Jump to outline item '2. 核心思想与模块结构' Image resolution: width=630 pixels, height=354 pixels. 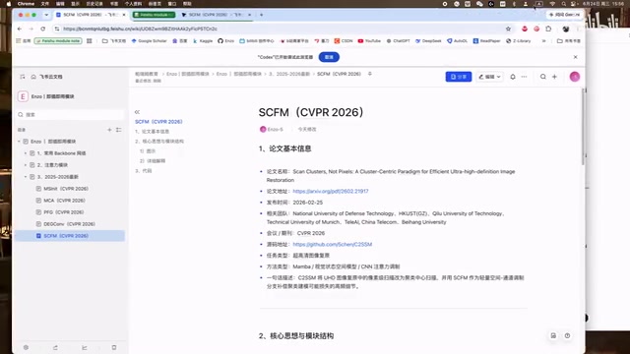coord(159,142)
